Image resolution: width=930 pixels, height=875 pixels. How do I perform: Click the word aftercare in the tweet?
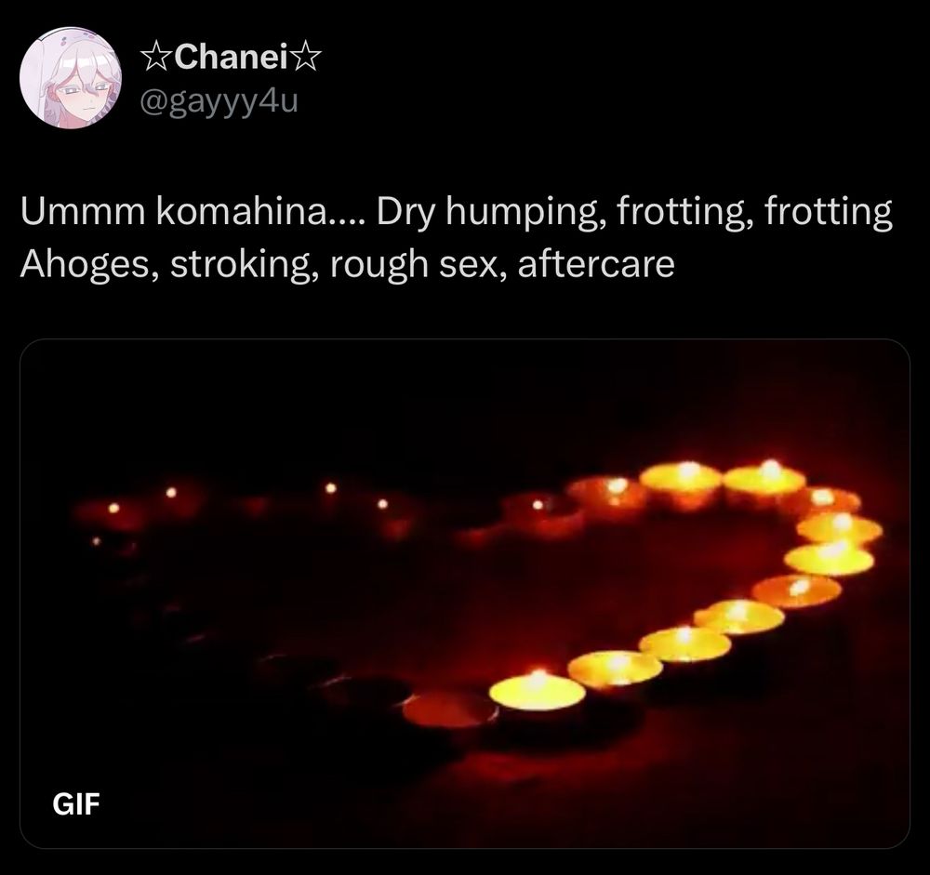point(596,264)
